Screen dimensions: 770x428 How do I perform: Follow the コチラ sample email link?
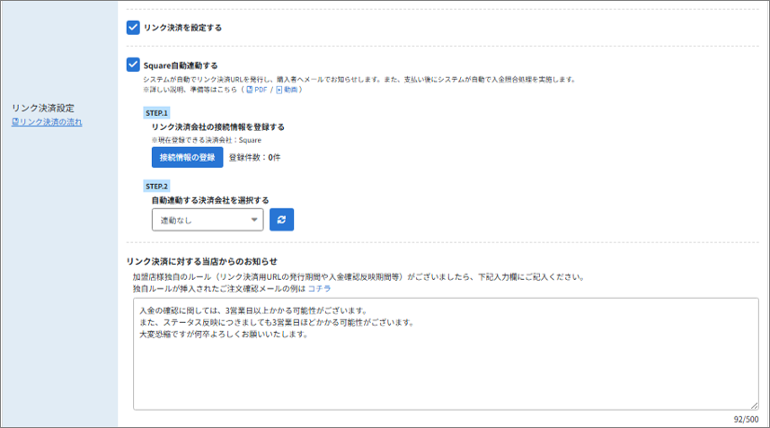(319, 289)
